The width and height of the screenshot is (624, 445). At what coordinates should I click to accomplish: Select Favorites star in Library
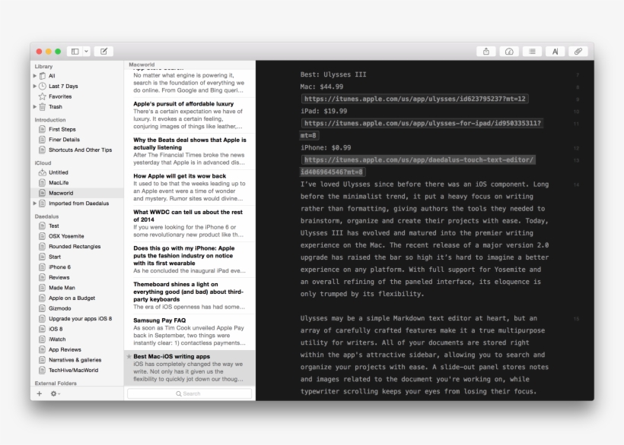[x=59, y=96]
